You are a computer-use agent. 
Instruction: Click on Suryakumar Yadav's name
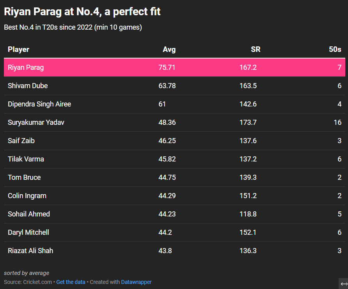[36, 122]
